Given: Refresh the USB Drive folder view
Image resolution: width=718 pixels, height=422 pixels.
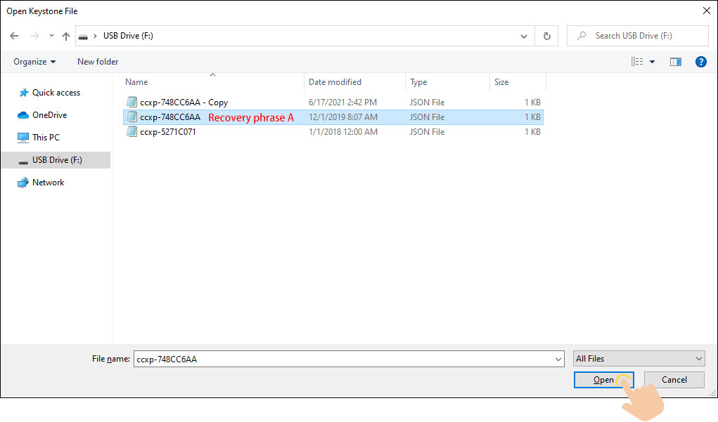Looking at the screenshot, I should (546, 36).
